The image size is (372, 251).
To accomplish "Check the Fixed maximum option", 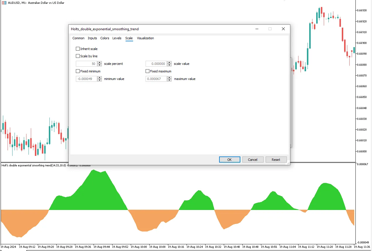I will tap(147, 71).
